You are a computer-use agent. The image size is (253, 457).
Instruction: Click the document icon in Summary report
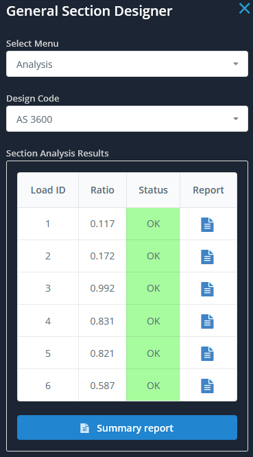(x=85, y=428)
